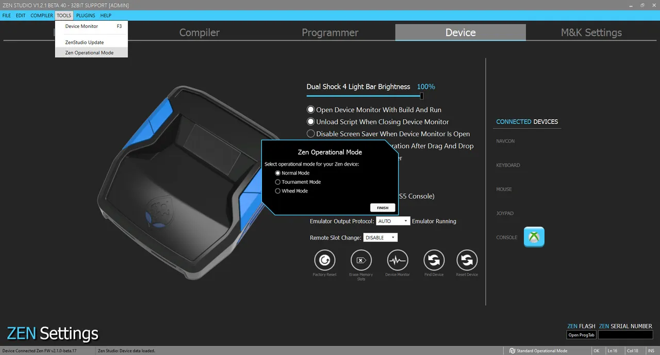Select Wheel Mode radio option
This screenshot has width=660, height=355.
[x=278, y=191]
